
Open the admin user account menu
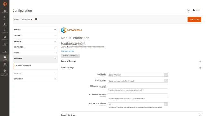tap(197, 10)
